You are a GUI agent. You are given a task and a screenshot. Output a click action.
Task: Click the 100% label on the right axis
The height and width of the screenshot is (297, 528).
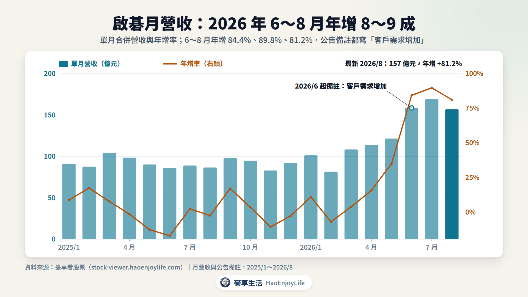[474, 74]
